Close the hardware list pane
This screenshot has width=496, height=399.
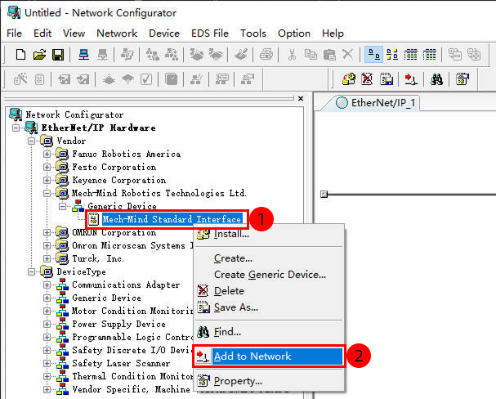coord(301,98)
